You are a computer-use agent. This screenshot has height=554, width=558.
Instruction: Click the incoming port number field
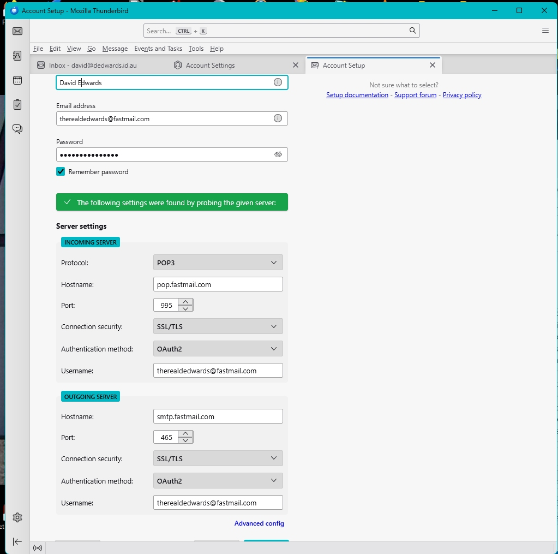[x=166, y=305]
